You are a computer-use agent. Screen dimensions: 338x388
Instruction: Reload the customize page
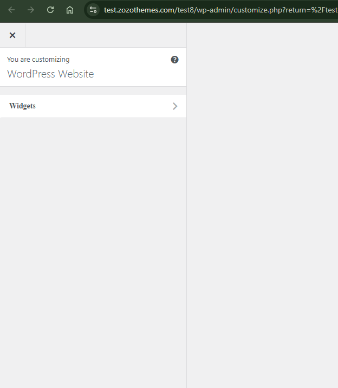pos(50,10)
